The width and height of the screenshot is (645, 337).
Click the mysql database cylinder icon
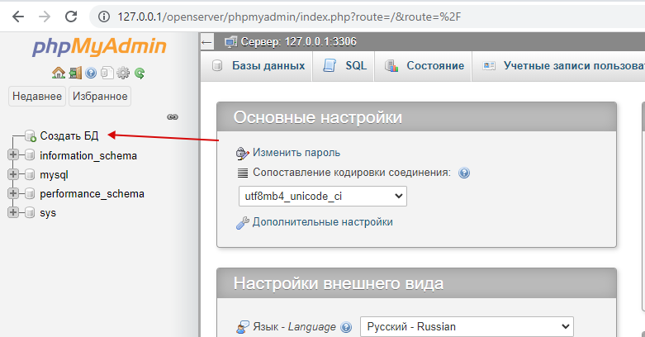[30, 174]
